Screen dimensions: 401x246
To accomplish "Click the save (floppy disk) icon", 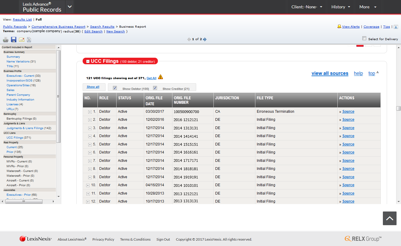I will pos(14,40).
